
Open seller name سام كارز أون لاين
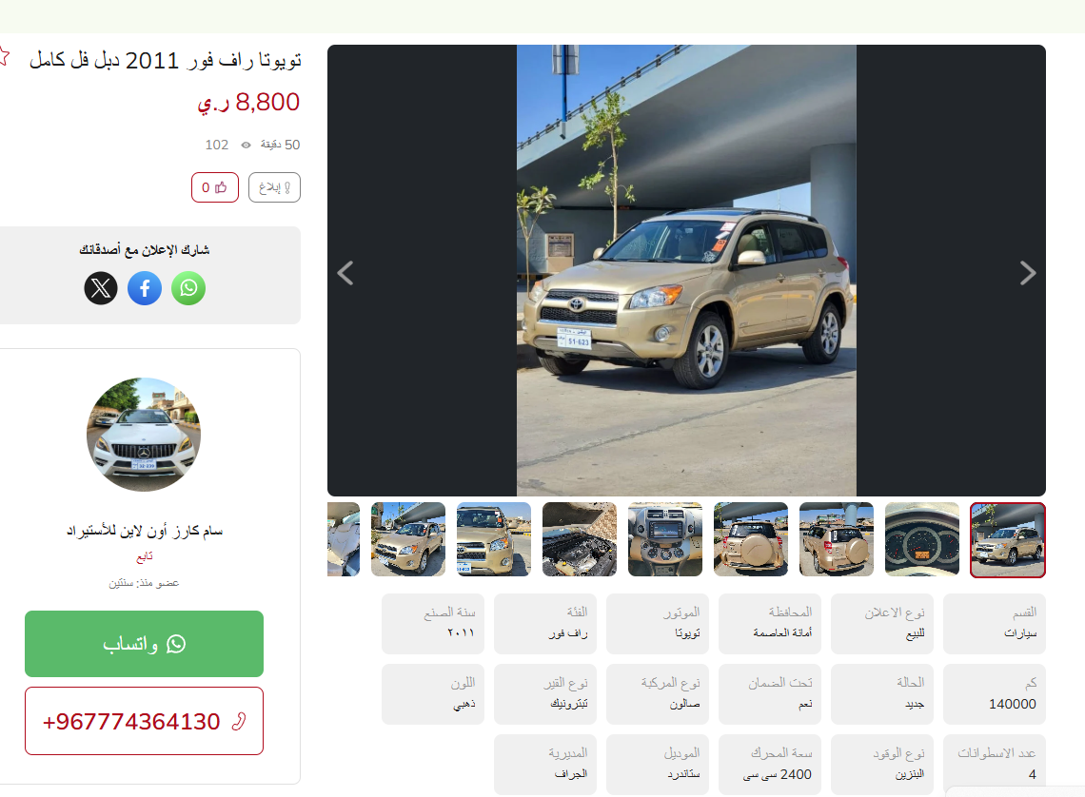pos(144,530)
